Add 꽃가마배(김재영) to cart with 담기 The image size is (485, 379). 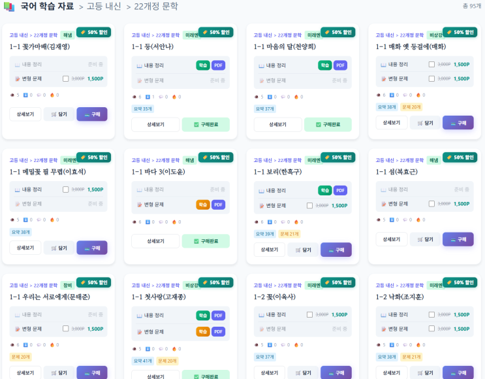[x=59, y=114]
